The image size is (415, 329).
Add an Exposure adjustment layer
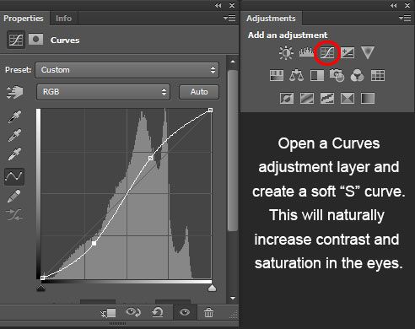pyautogui.click(x=348, y=52)
